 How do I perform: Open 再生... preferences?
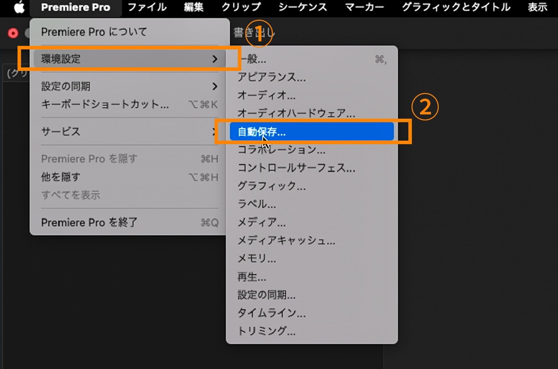[312, 277]
